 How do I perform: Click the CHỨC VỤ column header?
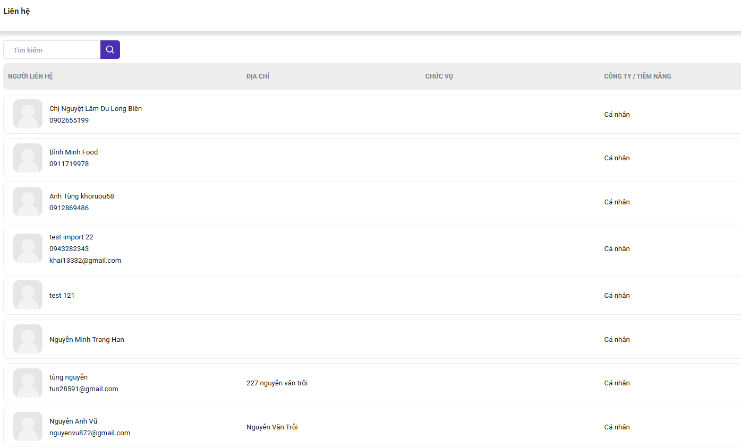pyautogui.click(x=439, y=76)
